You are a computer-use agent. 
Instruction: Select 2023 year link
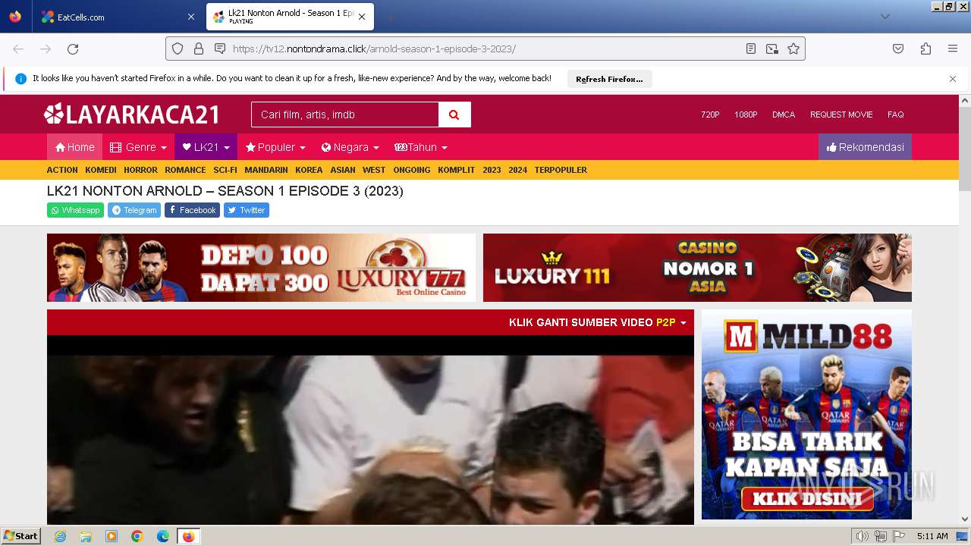492,170
